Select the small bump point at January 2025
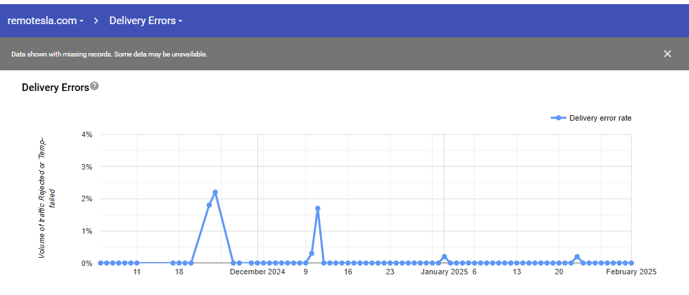The width and height of the screenshot is (689, 295). click(x=444, y=256)
